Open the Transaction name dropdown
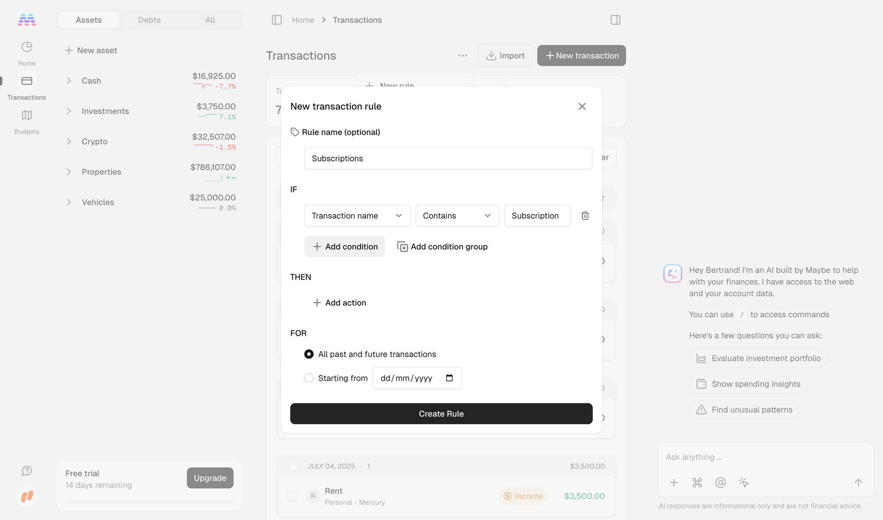 357,215
